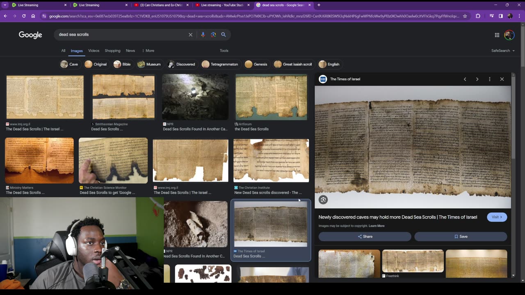Go to the Google logo homepage
The image size is (525, 295).
(x=30, y=35)
